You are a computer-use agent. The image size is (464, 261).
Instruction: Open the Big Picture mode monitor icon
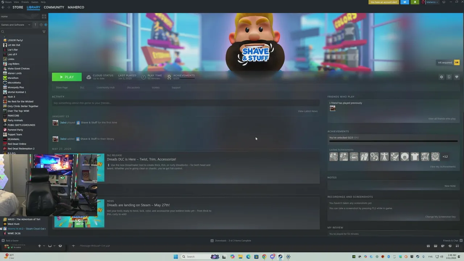(444, 2)
